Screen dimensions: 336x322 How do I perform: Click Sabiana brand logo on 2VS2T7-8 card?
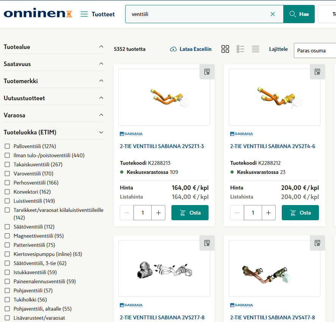tap(131, 305)
